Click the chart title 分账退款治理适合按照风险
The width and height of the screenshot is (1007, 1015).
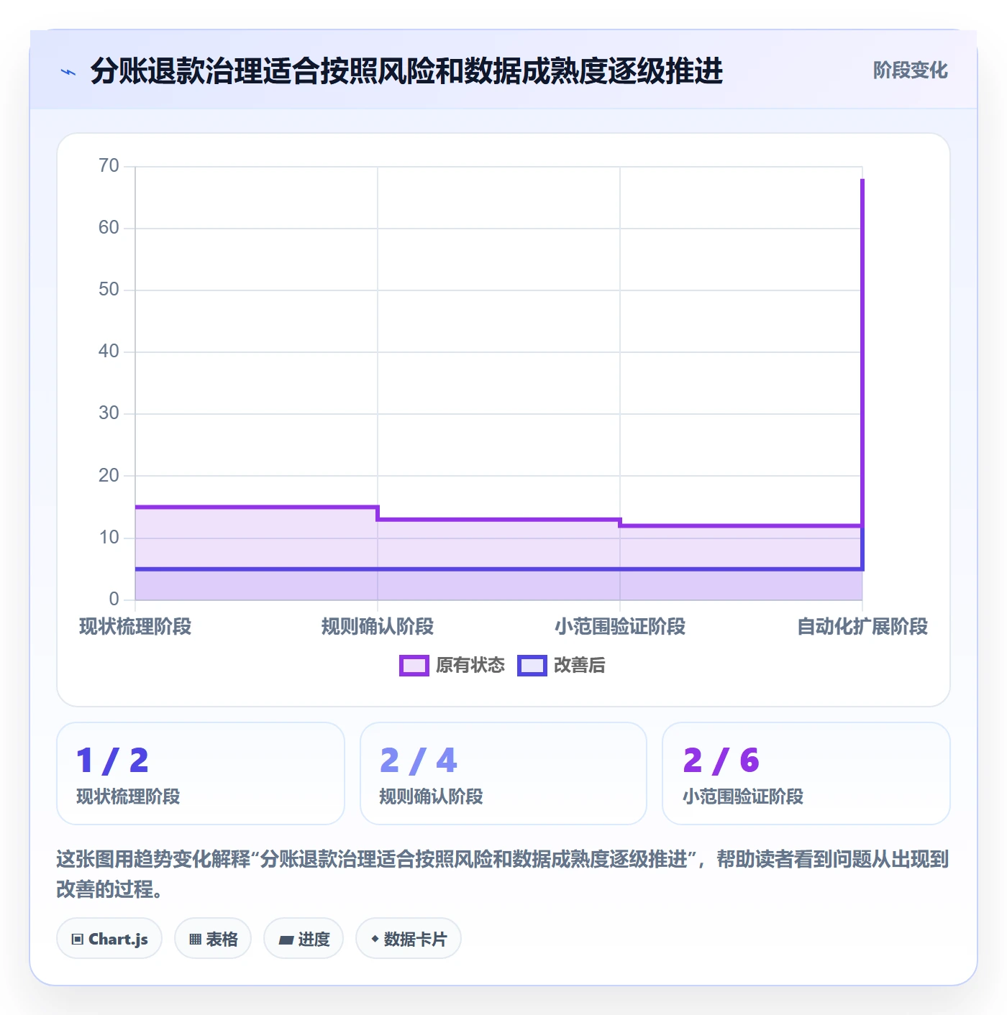tap(406, 71)
